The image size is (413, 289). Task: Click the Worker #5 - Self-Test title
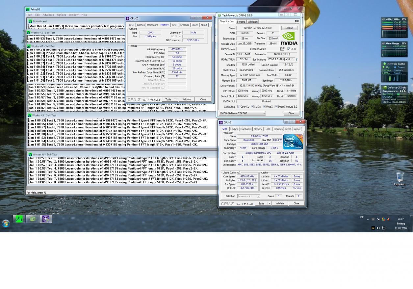pyautogui.click(x=44, y=116)
